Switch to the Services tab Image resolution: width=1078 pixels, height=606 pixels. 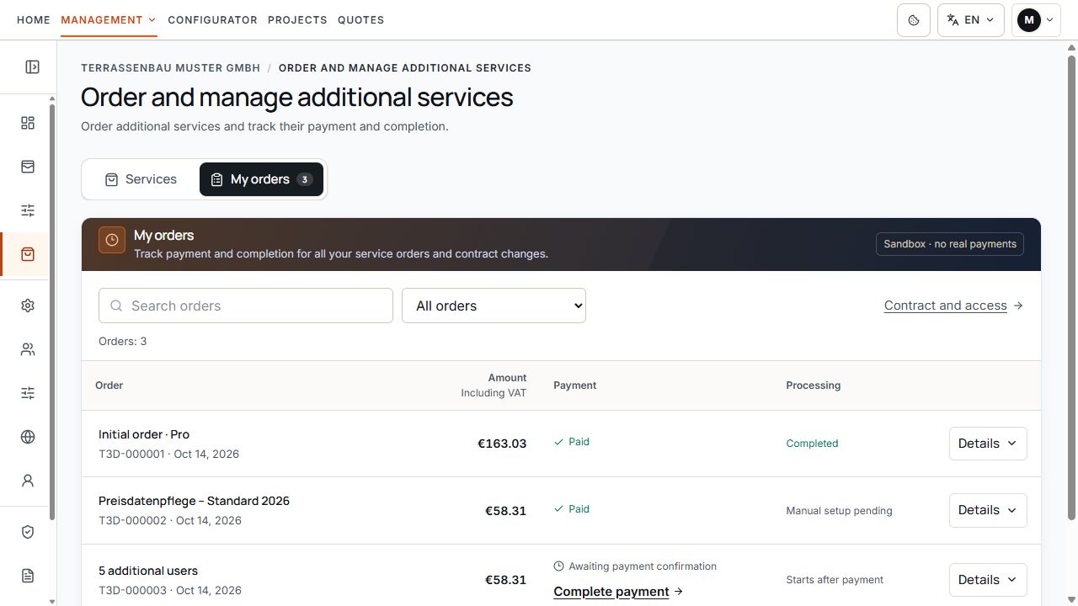[x=141, y=179]
